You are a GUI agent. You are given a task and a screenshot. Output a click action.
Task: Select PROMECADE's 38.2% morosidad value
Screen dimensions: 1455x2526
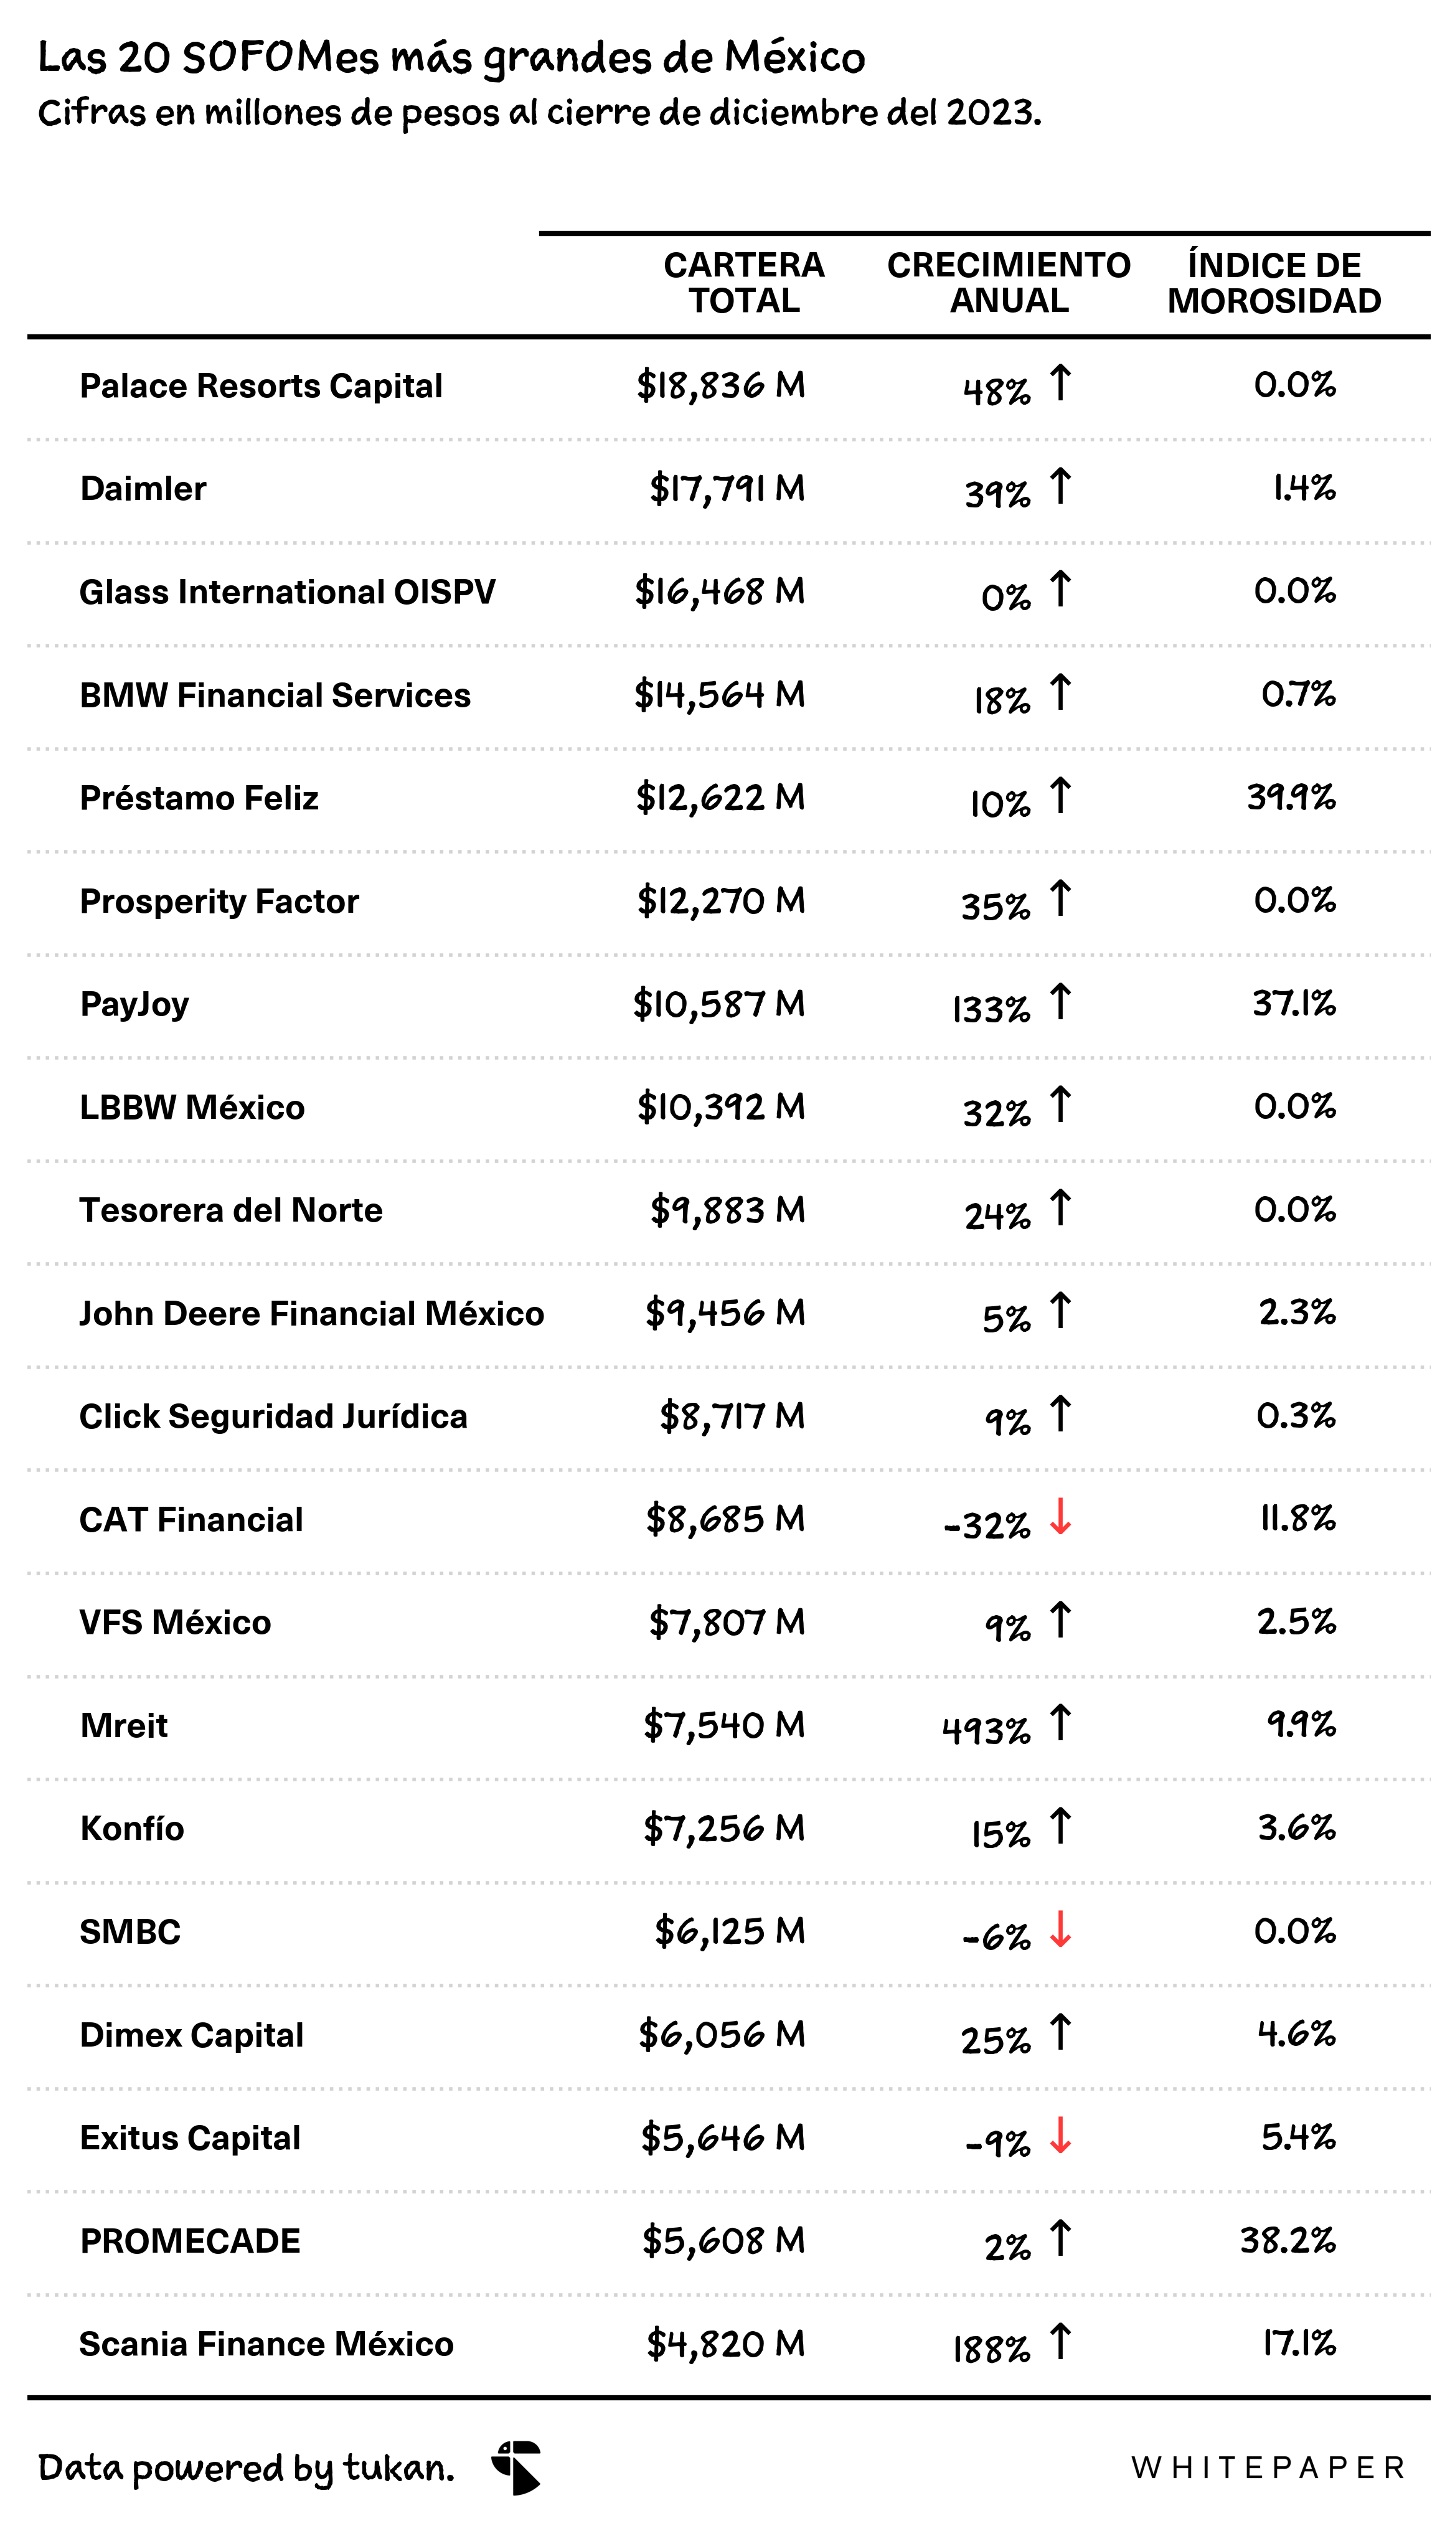coord(1287,2239)
